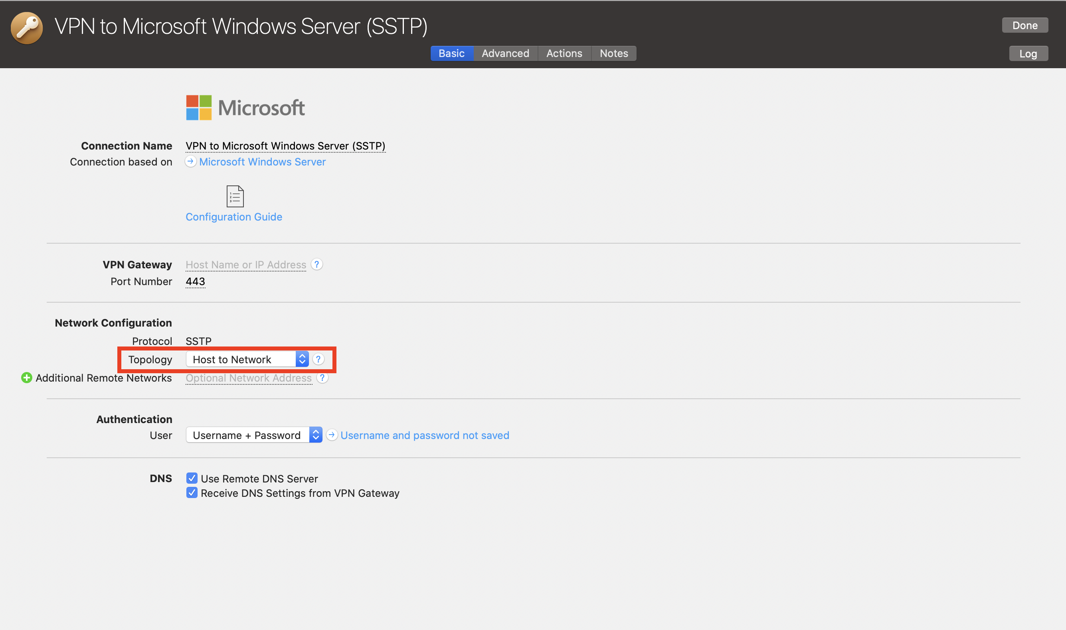Image resolution: width=1066 pixels, height=630 pixels.
Task: Edit the Port Number 443 field
Action: click(196, 282)
